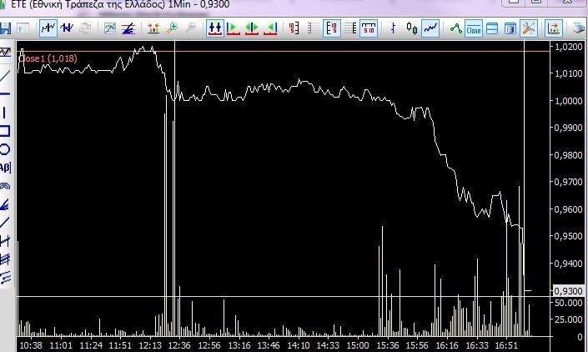Open the database window icon

coord(510,28)
